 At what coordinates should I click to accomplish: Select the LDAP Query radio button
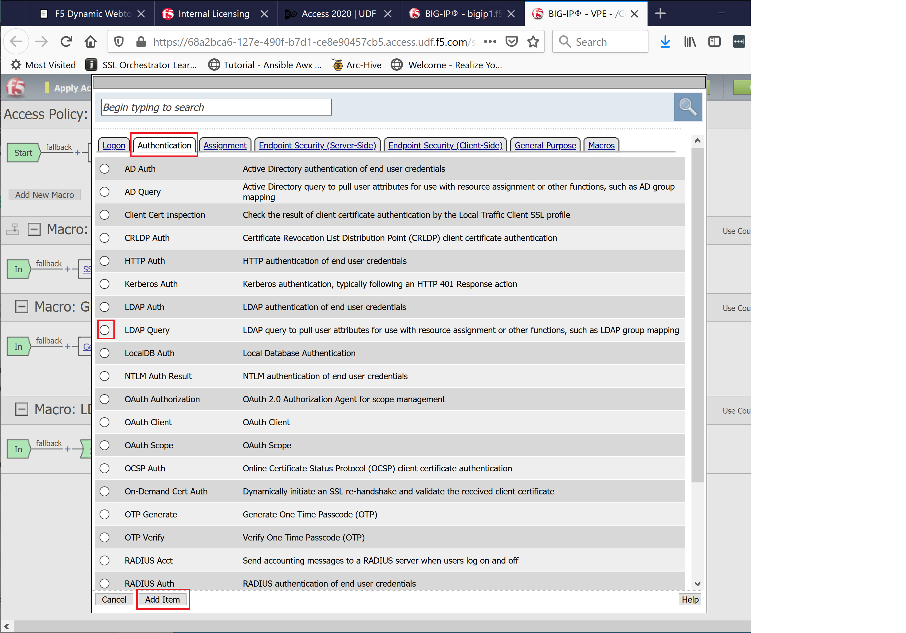[x=104, y=330]
